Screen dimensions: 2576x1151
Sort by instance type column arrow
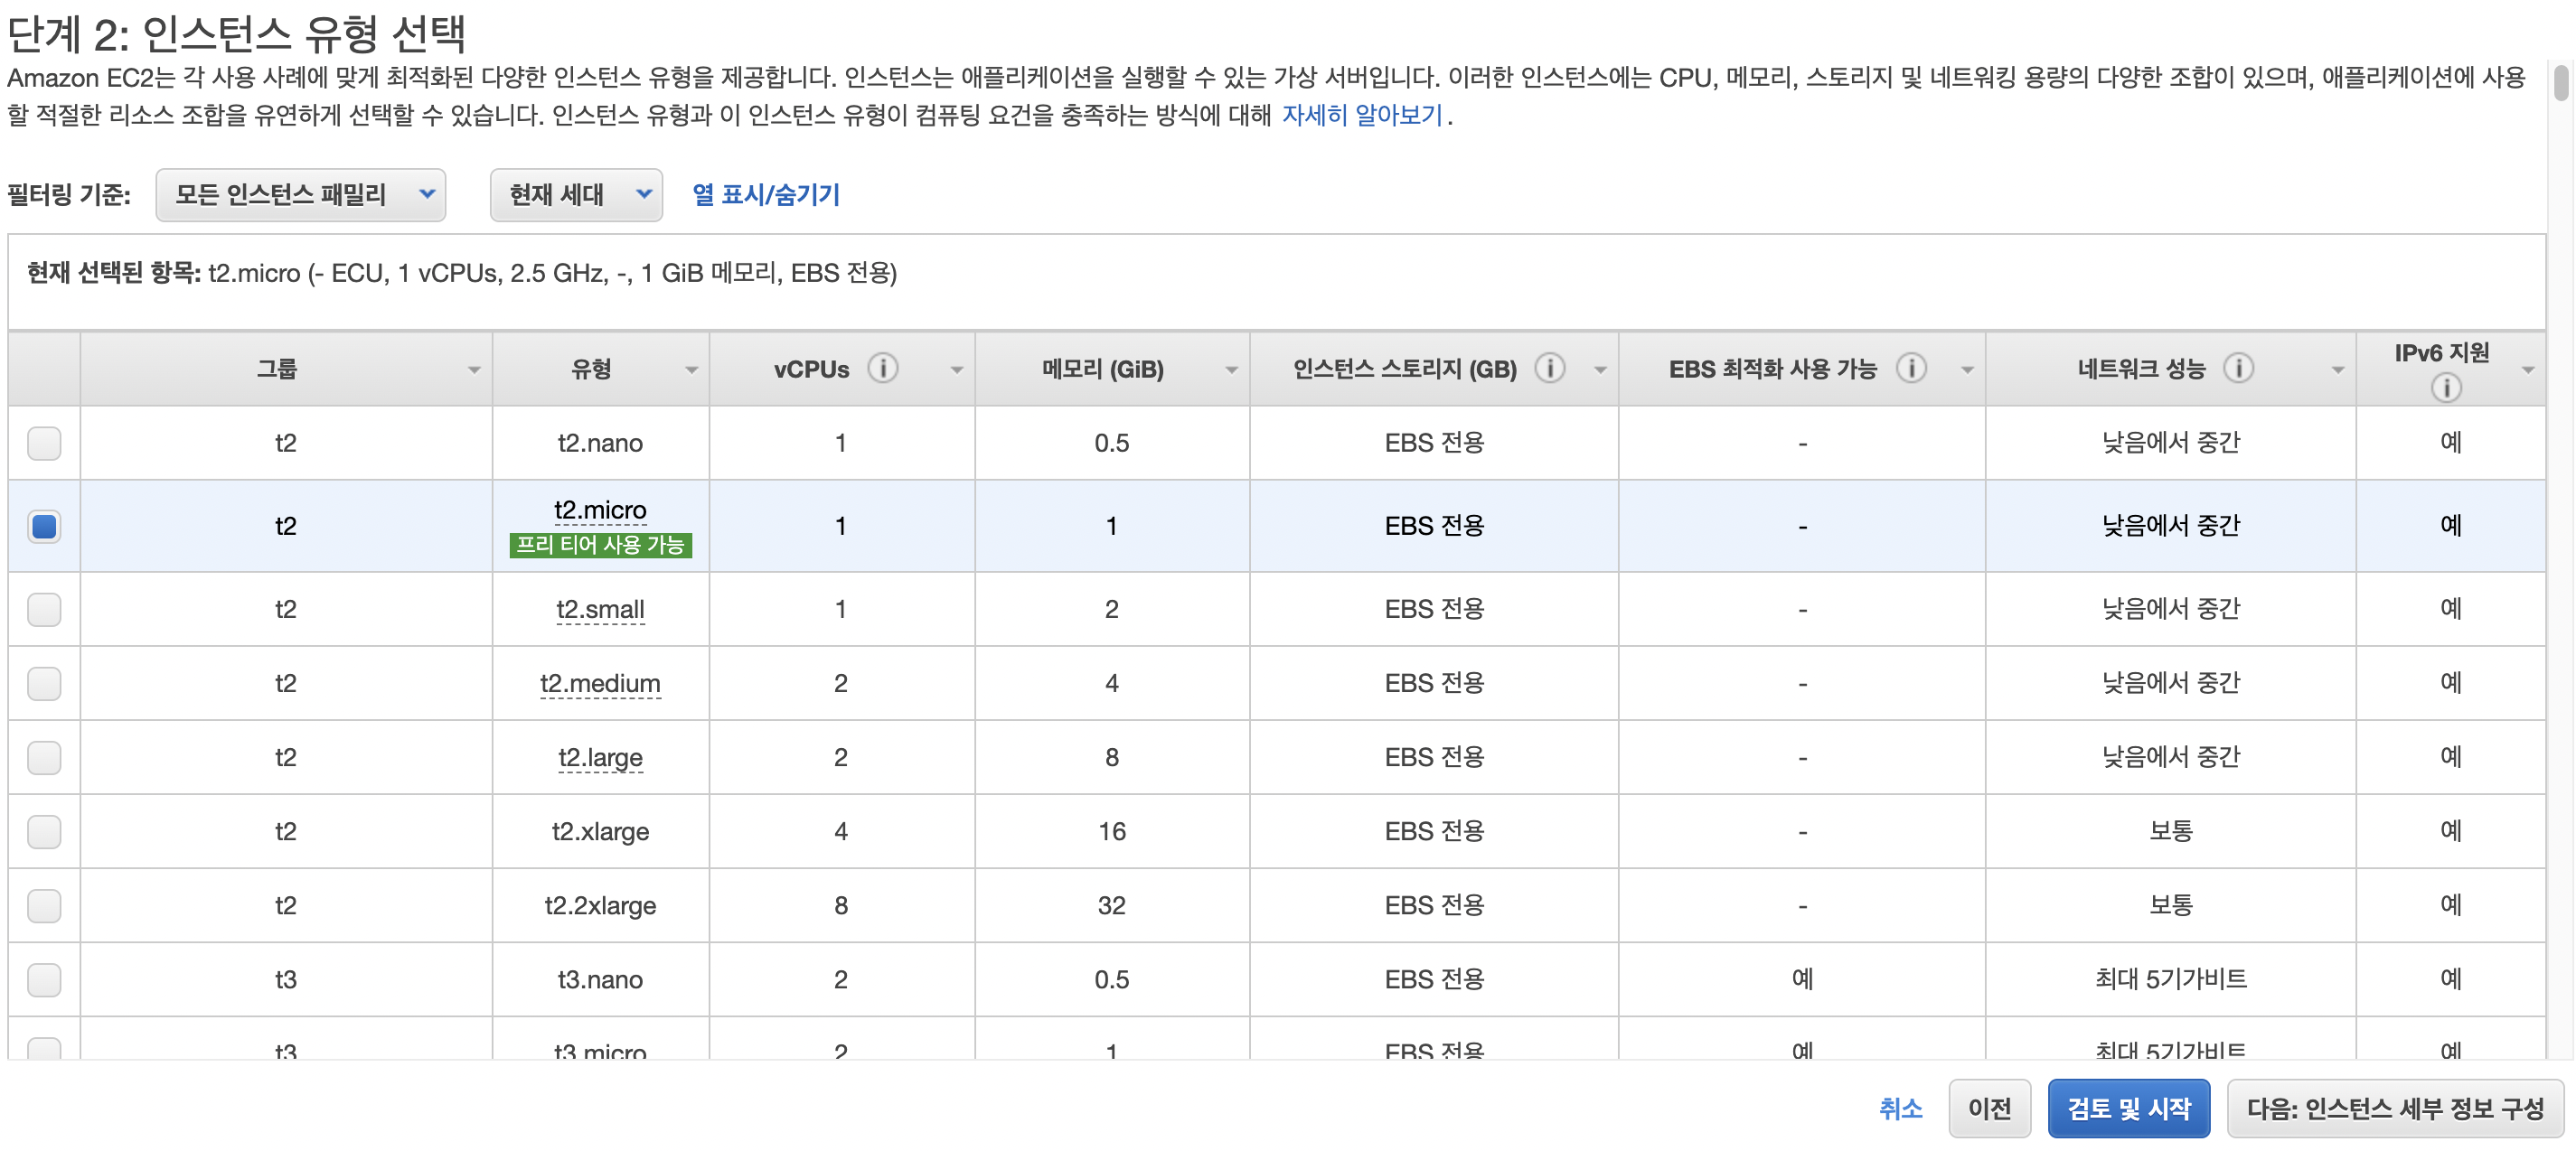point(691,370)
